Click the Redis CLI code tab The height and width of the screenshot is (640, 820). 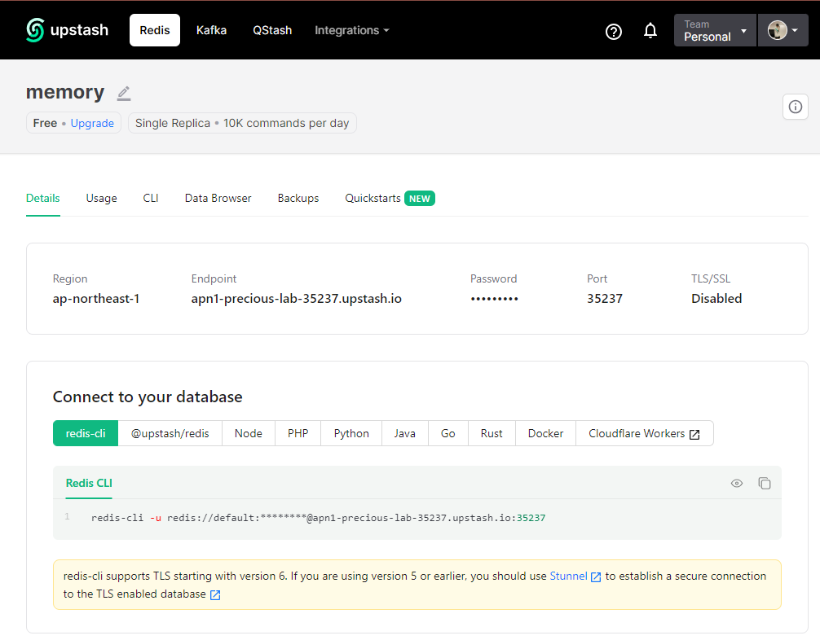click(x=89, y=484)
